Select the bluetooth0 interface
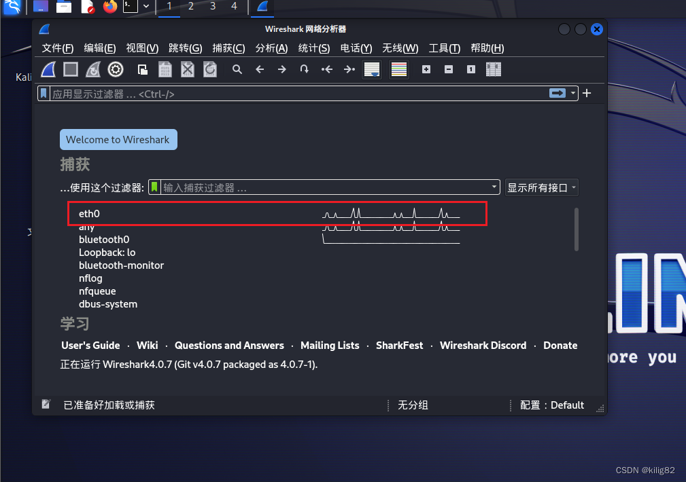The height and width of the screenshot is (482, 686). [x=104, y=240]
